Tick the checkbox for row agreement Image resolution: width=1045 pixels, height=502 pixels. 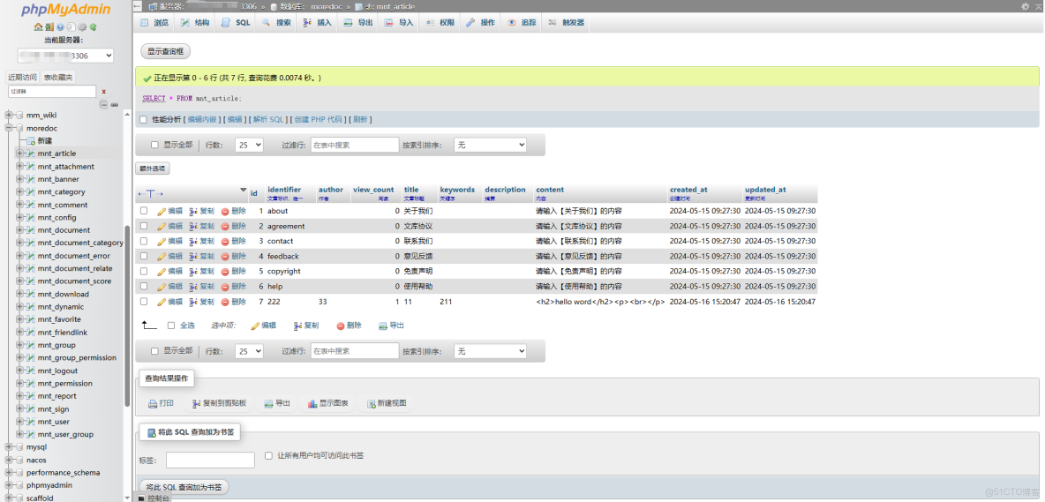(144, 227)
